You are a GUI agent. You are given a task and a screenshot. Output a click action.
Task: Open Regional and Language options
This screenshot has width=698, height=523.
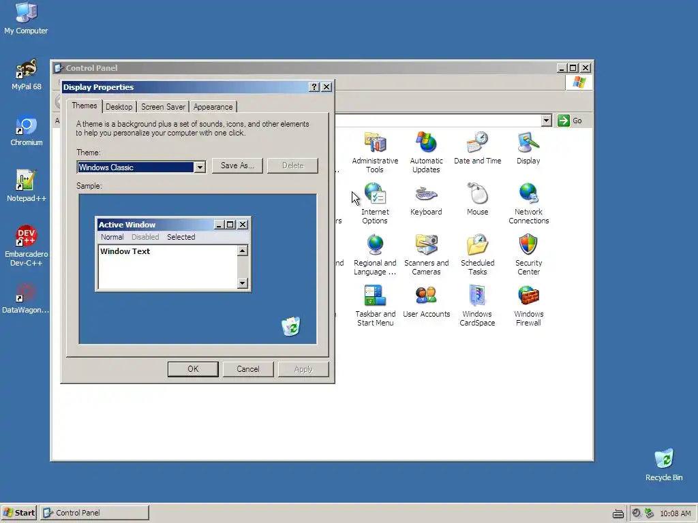coord(375,255)
